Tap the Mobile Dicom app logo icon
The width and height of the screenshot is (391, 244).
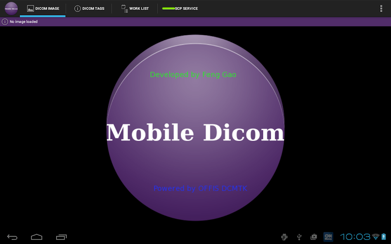point(10,8)
